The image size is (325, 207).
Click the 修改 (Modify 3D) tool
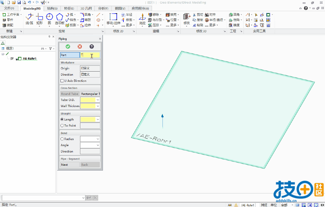[x=187, y=19]
